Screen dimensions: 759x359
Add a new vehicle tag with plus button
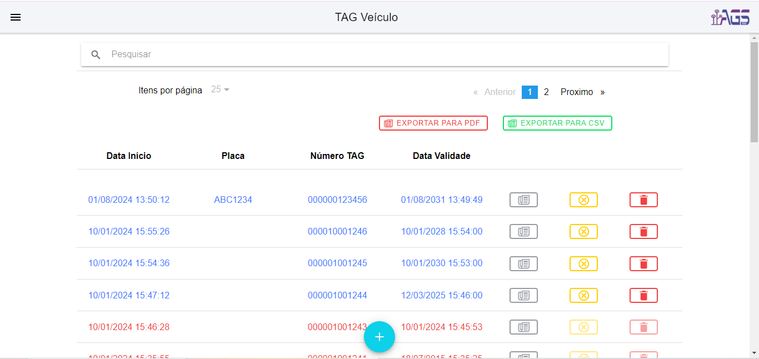pyautogui.click(x=379, y=337)
